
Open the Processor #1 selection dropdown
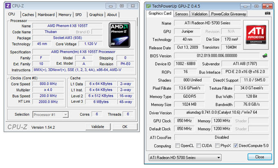tap(51, 115)
